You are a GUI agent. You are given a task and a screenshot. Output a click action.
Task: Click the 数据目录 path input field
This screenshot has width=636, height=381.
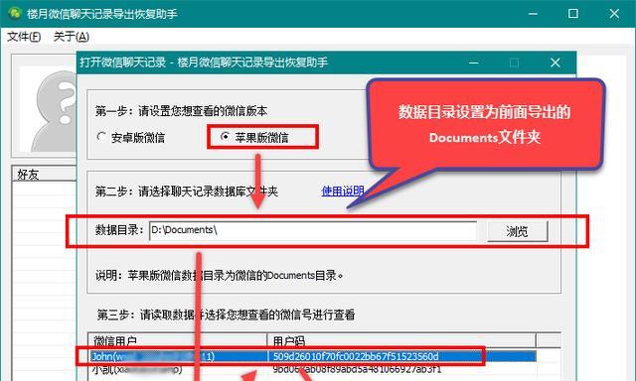tap(313, 231)
